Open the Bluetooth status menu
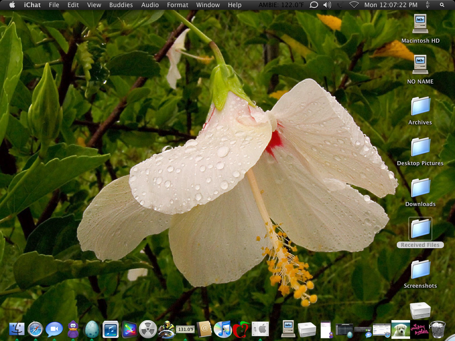 pos(428,5)
